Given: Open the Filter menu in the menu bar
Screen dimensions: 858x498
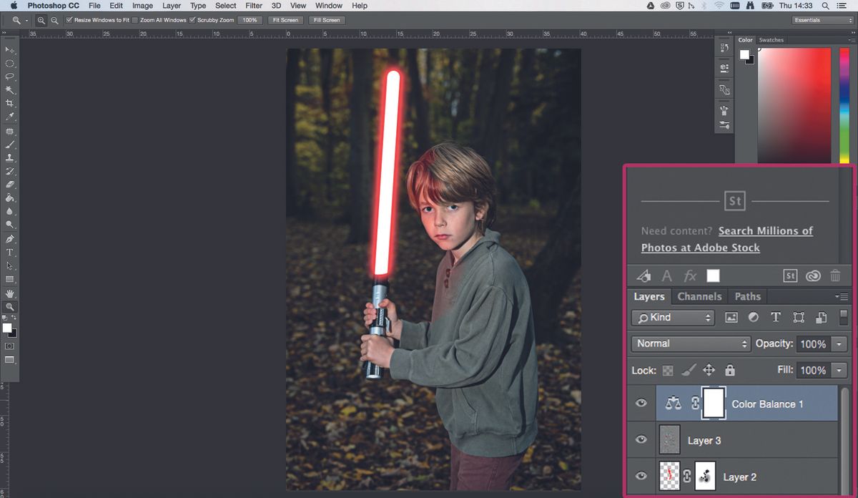Looking at the screenshot, I should click(x=254, y=6).
